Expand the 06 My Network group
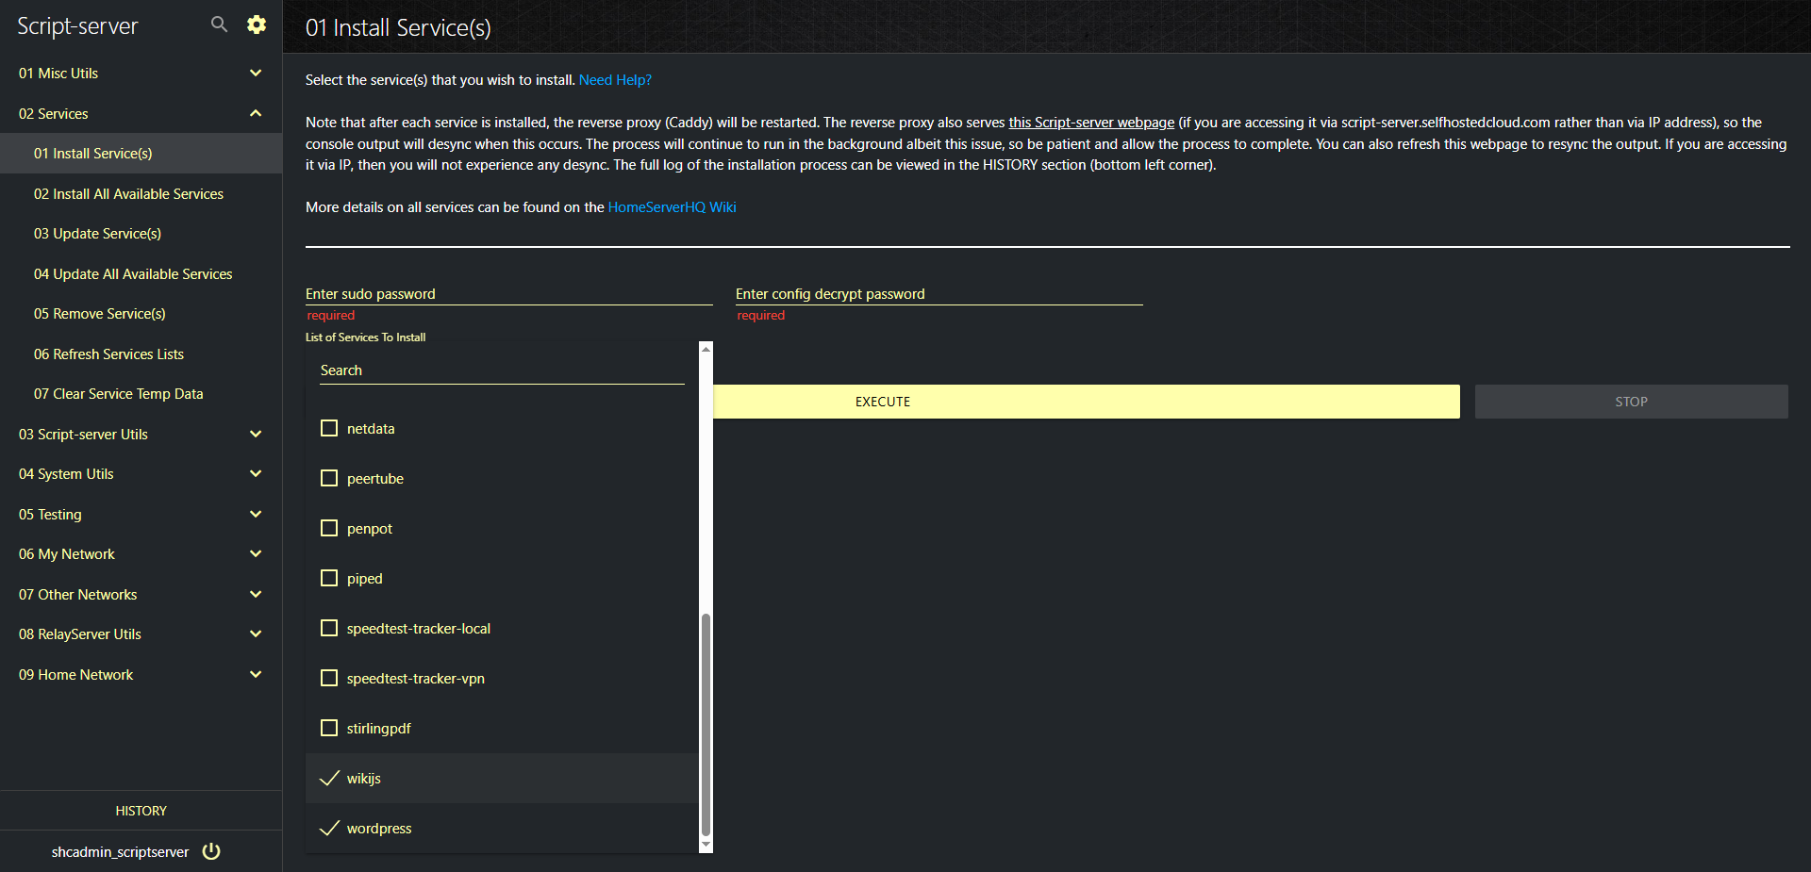The height and width of the screenshot is (872, 1811). [x=255, y=554]
